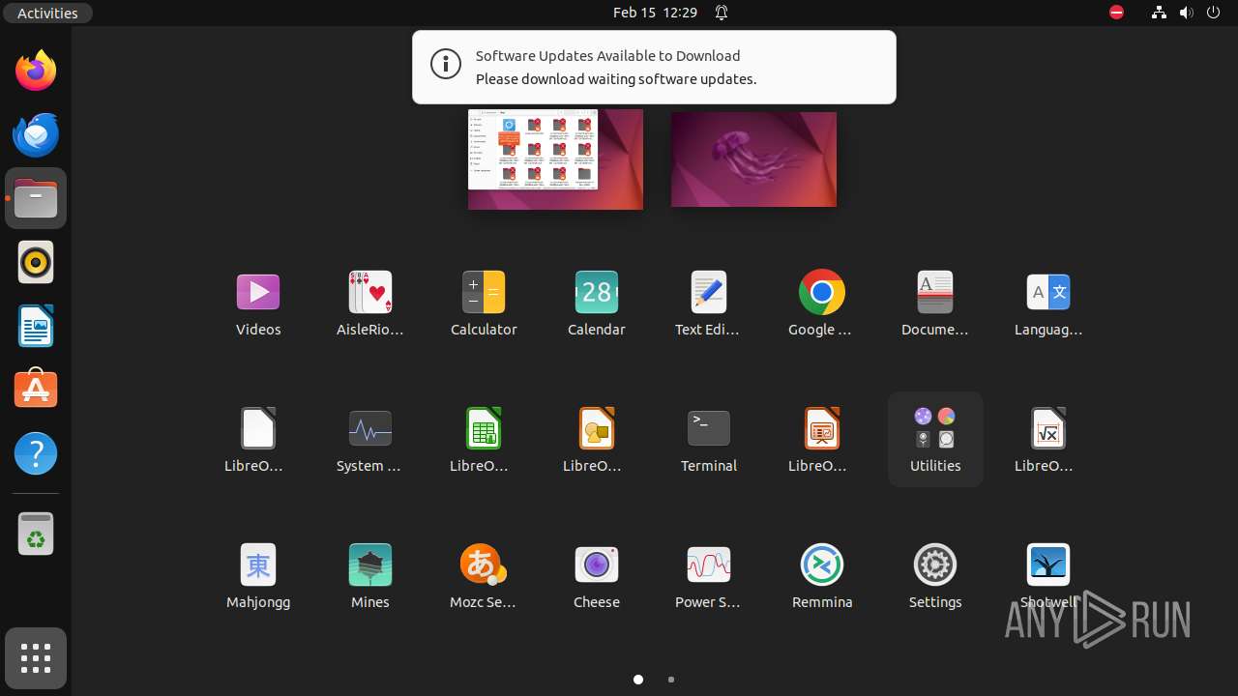Open the Settings app
This screenshot has width=1238, height=696.
coord(935,576)
